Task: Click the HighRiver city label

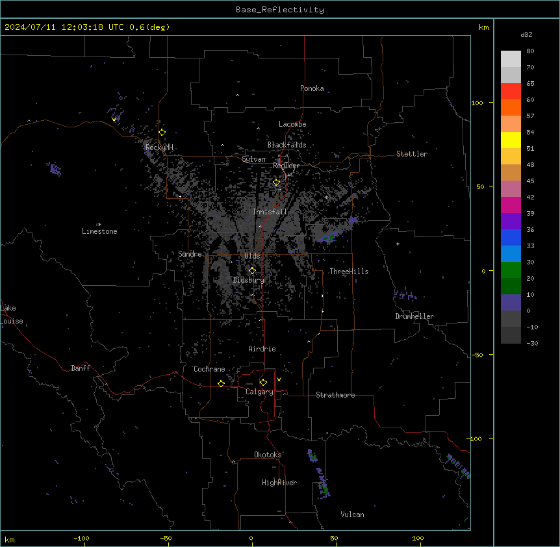Action: [x=279, y=483]
